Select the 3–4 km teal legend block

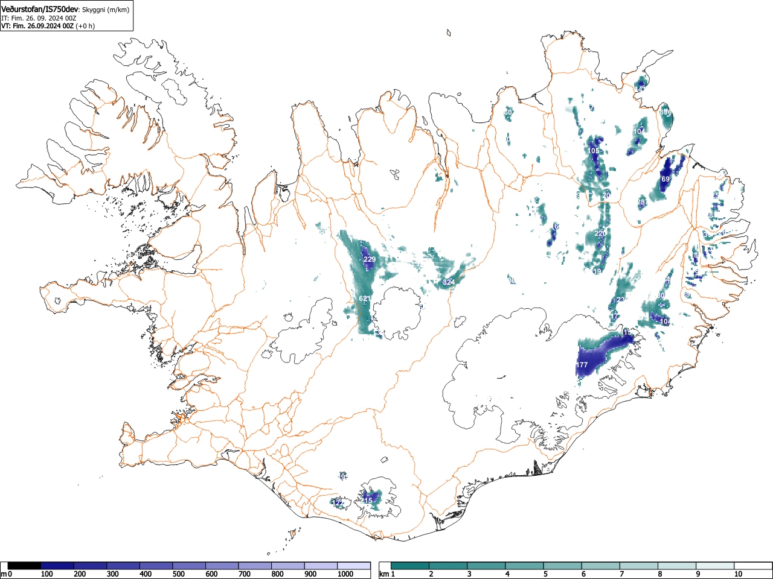click(487, 566)
